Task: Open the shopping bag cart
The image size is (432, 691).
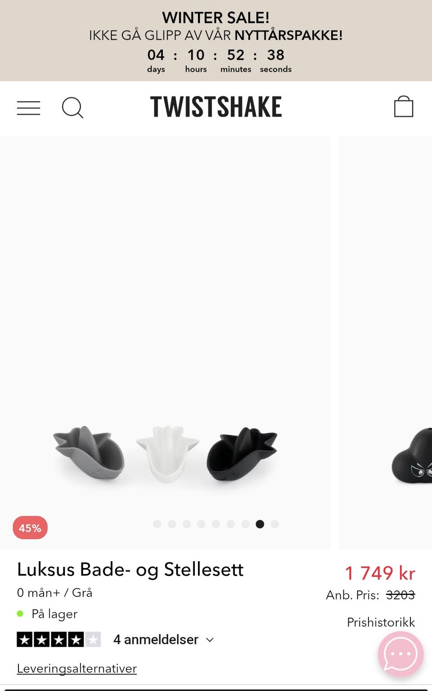Action: click(x=404, y=107)
